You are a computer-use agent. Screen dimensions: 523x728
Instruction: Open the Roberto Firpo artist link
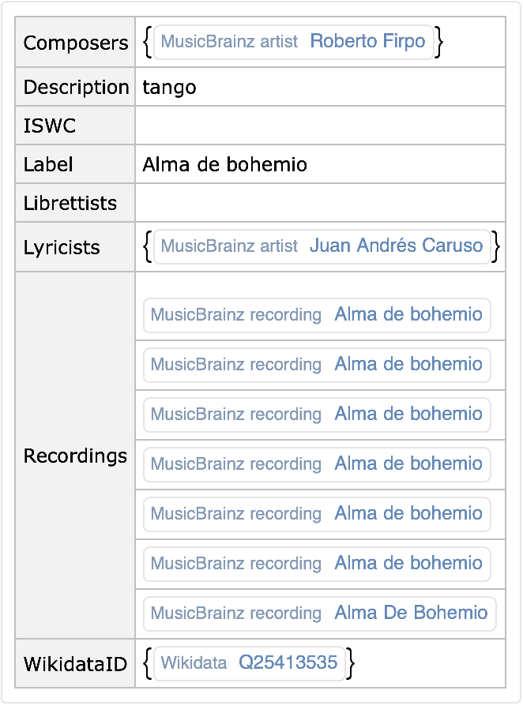(367, 42)
